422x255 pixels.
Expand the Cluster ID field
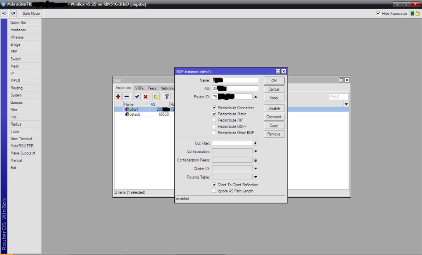point(256,168)
